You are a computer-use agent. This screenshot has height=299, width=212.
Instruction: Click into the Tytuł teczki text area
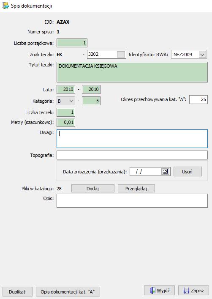tap(132, 72)
